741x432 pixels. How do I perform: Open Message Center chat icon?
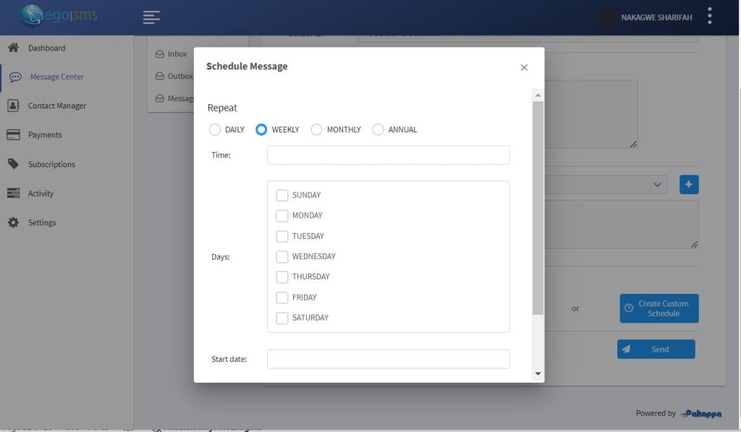tap(14, 77)
